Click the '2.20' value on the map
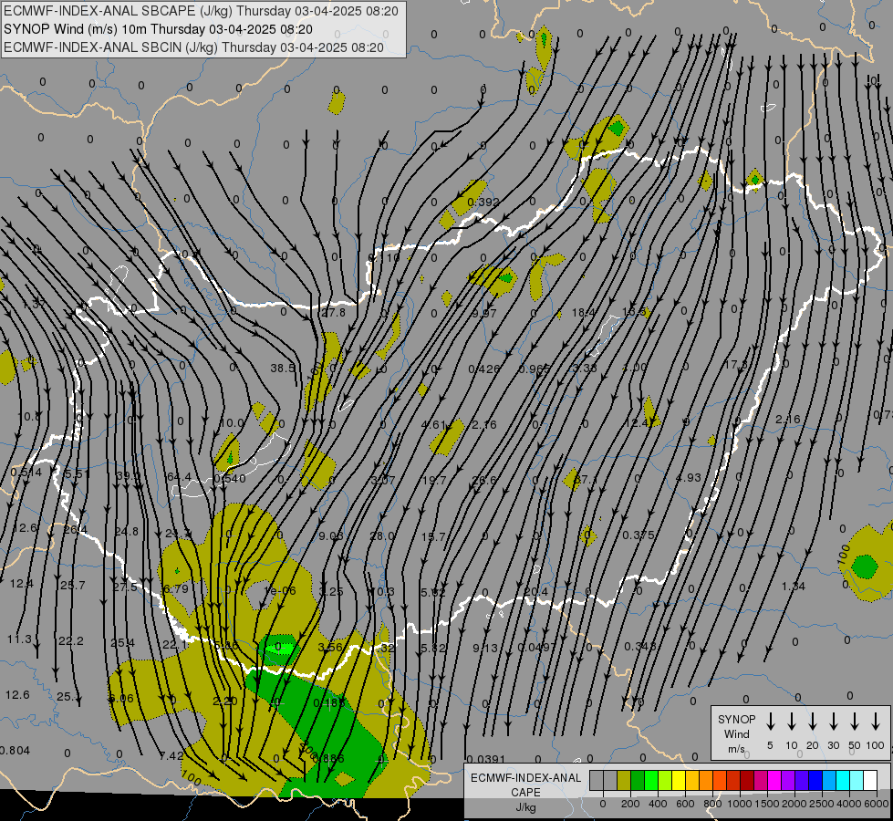Screen dimensions: 893x821 click(x=225, y=701)
